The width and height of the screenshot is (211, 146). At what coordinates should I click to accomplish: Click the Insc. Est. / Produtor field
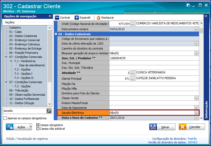point(154,58)
